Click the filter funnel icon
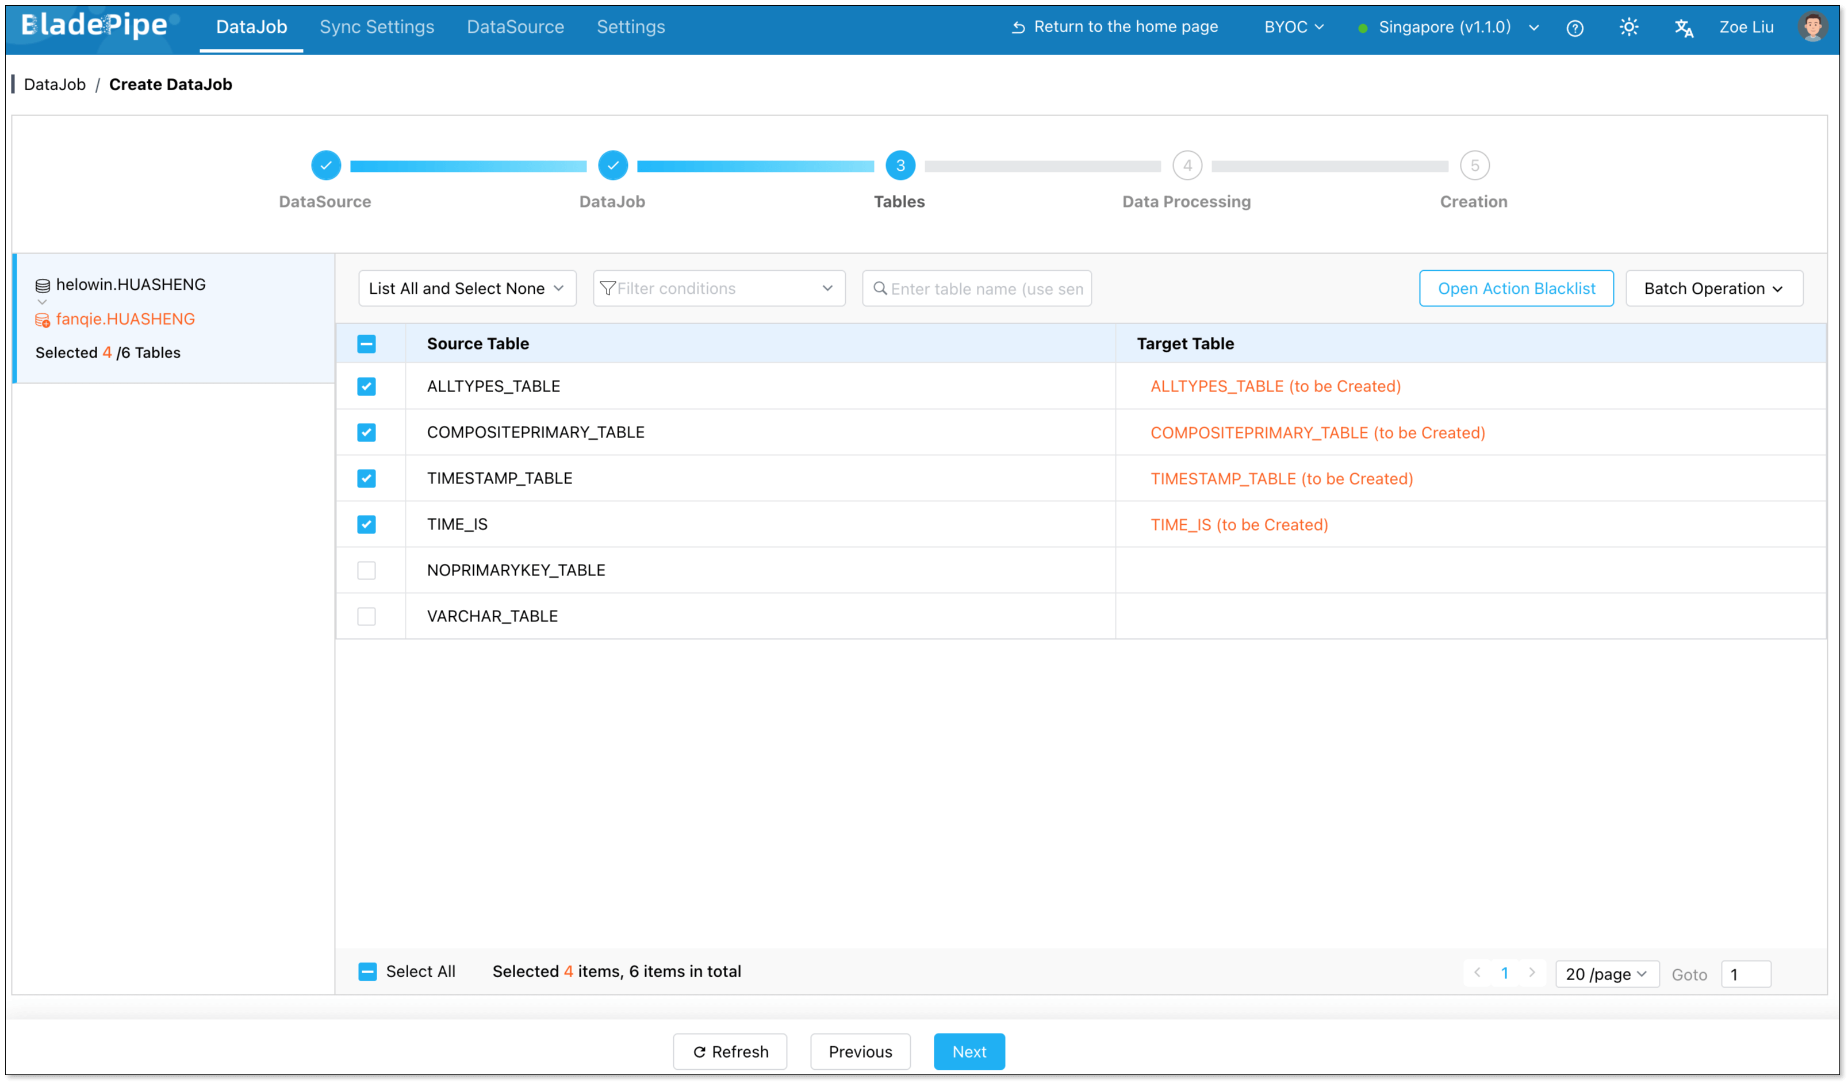1848x1083 pixels. 607,288
